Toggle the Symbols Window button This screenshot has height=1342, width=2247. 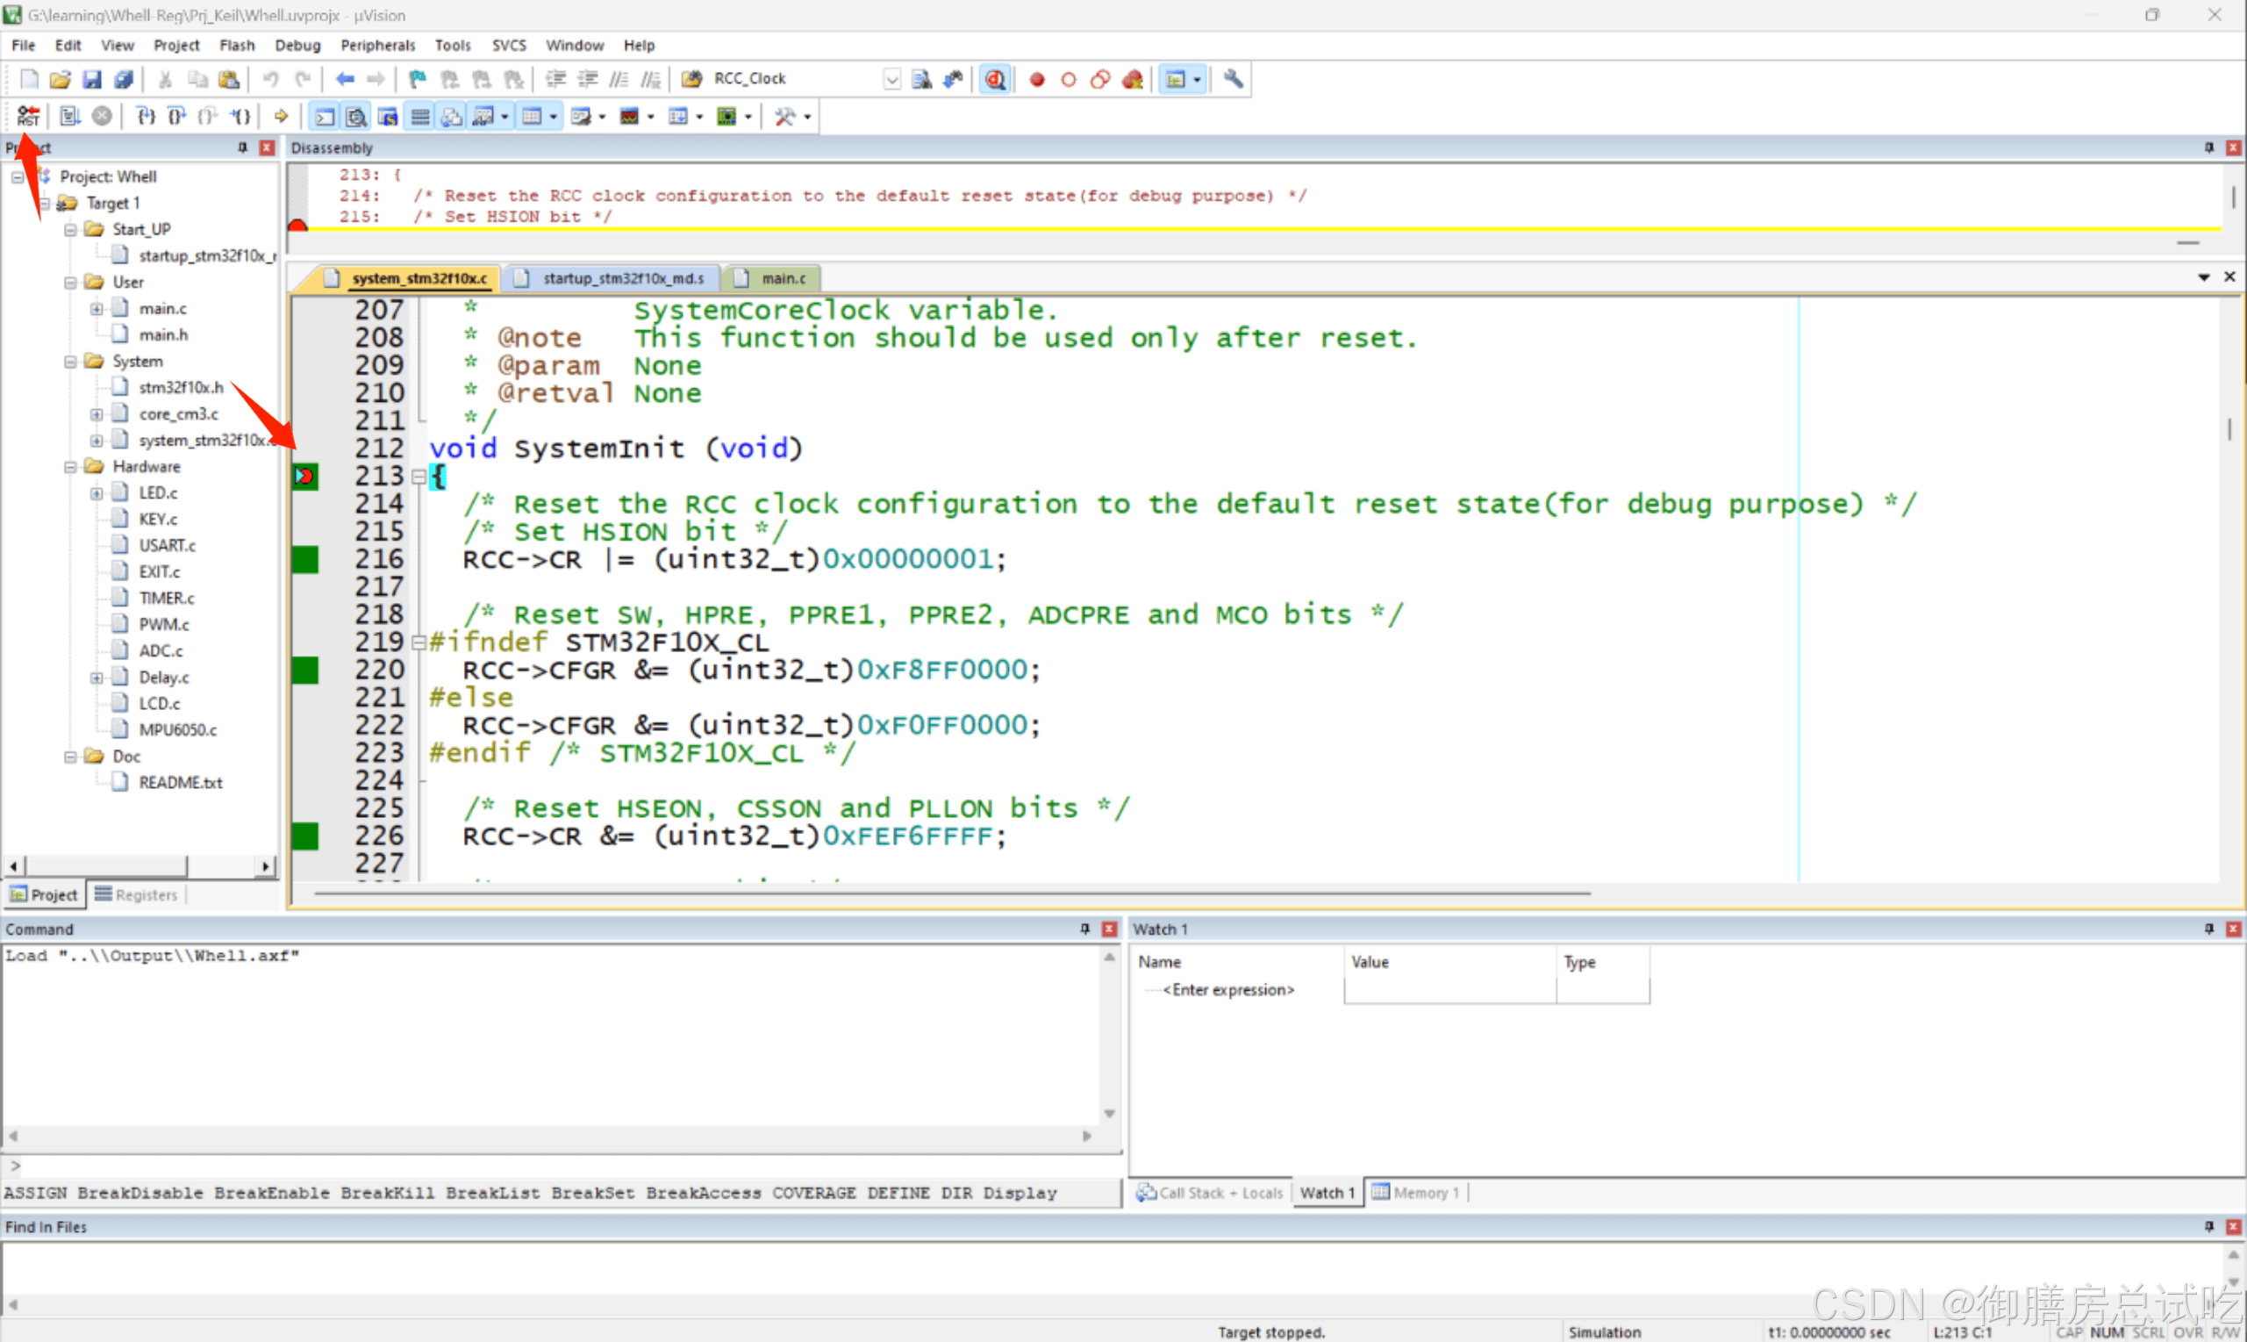click(x=388, y=116)
